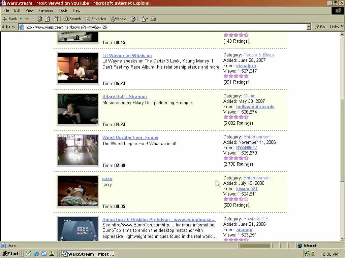Click scrollbar up arrow

342,34
